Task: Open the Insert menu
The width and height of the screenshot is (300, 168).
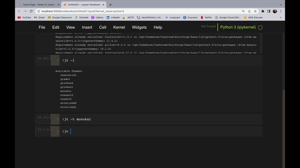Action: (87, 28)
